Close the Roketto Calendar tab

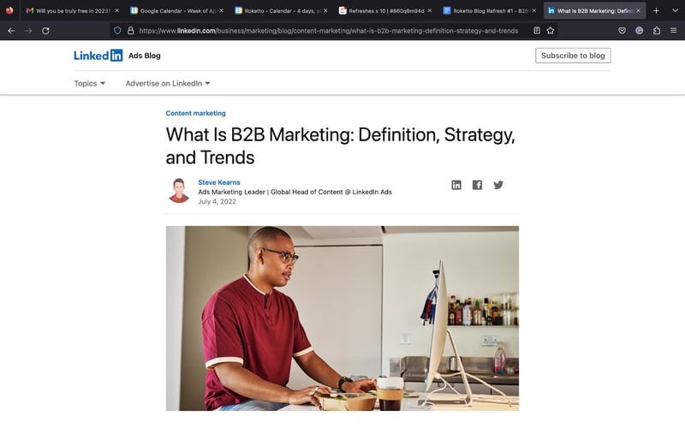pyautogui.click(x=325, y=10)
